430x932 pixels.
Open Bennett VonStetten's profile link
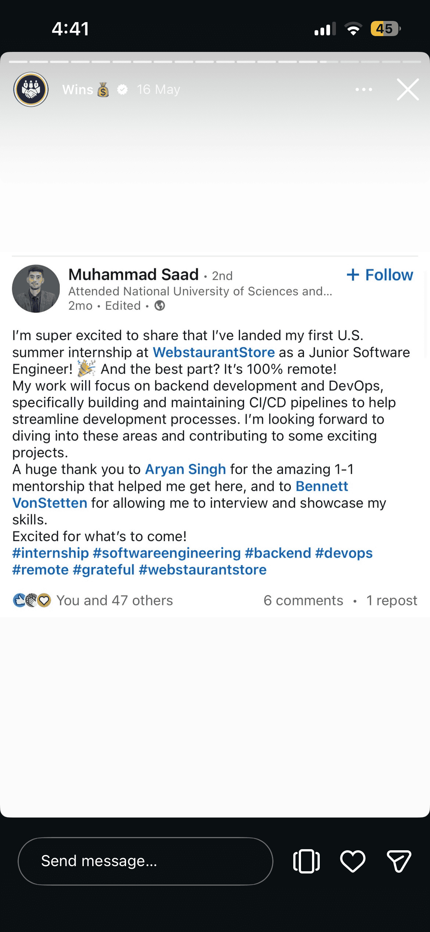tap(322, 486)
